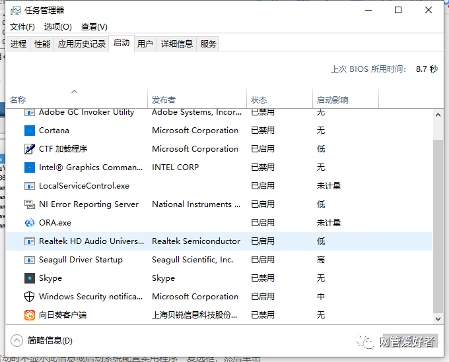The height and width of the screenshot is (362, 449).
Task: Select the CTF 加载程序 entry
Action: tap(63, 149)
